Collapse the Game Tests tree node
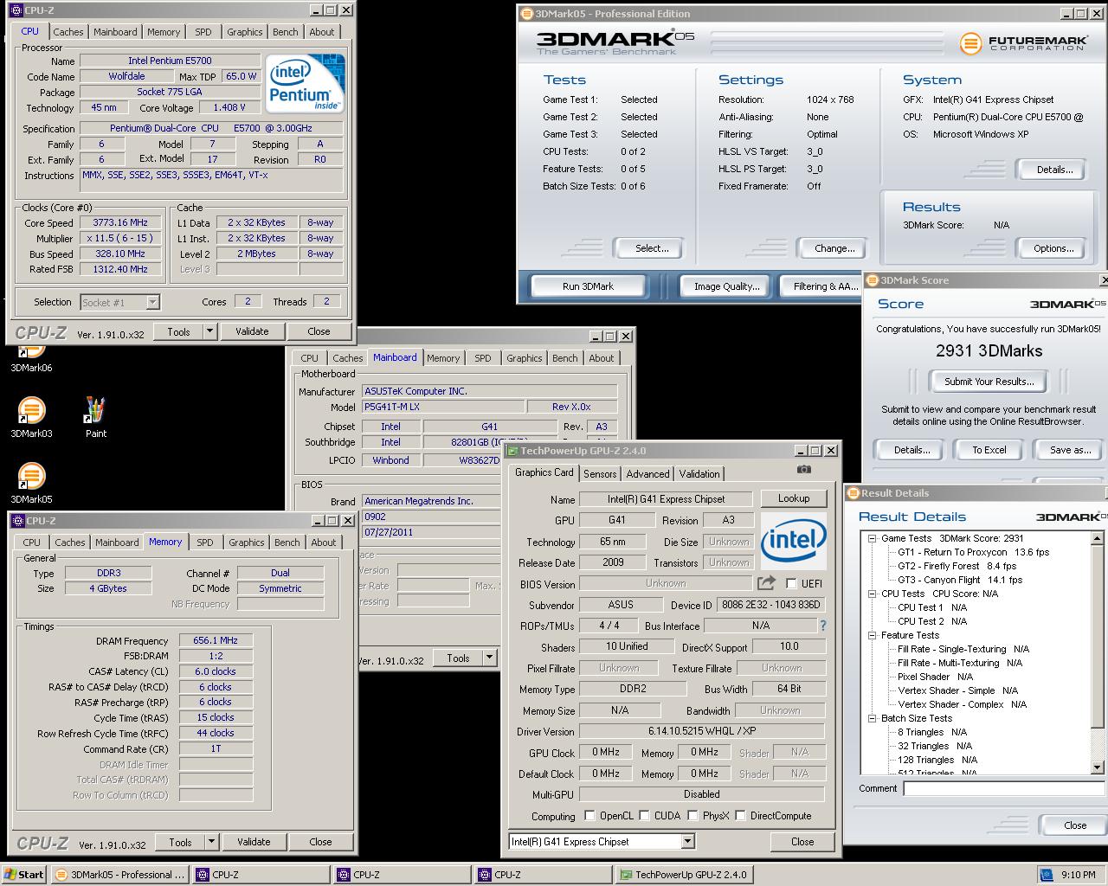Image resolution: width=1108 pixels, height=886 pixels. click(x=873, y=538)
